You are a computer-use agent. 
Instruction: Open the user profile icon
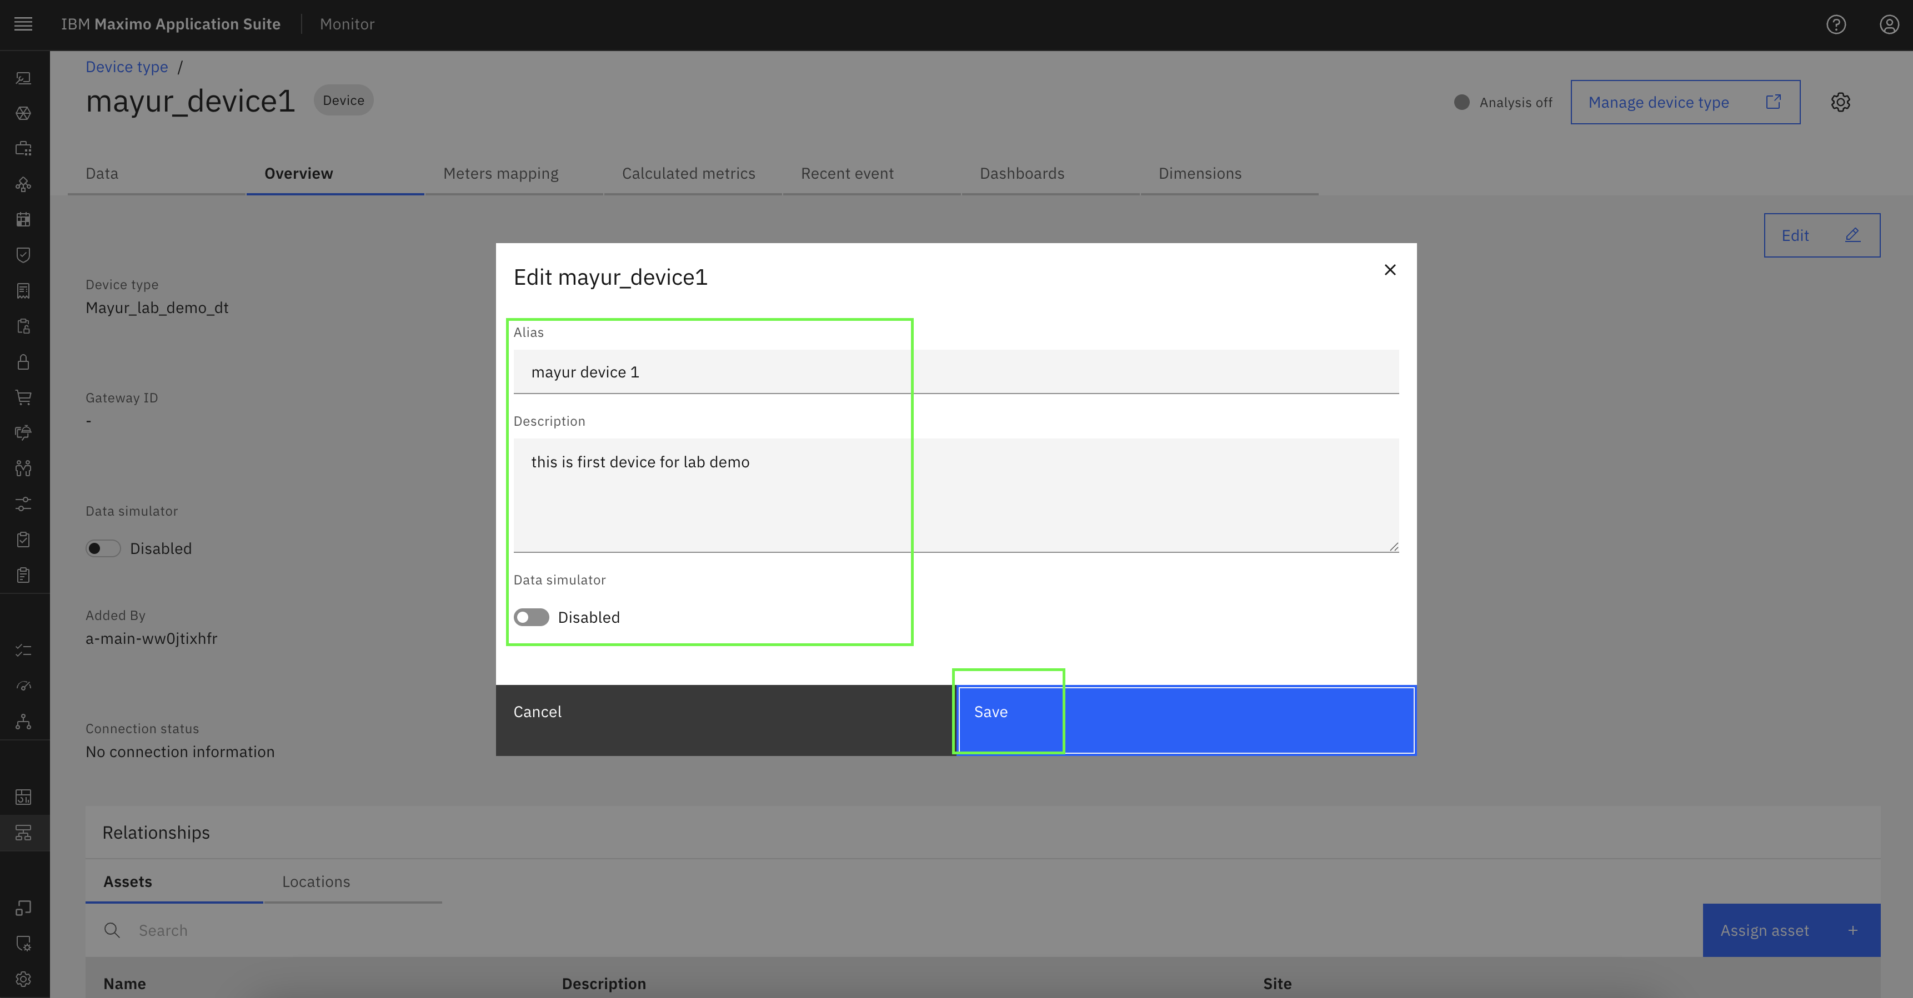[x=1889, y=24]
